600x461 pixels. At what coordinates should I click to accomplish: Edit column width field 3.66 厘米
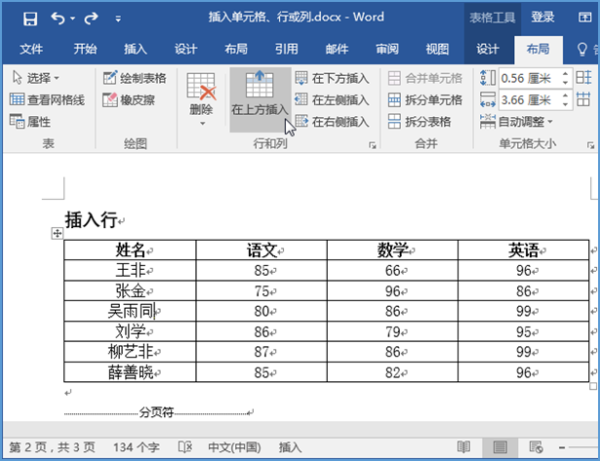click(x=528, y=99)
